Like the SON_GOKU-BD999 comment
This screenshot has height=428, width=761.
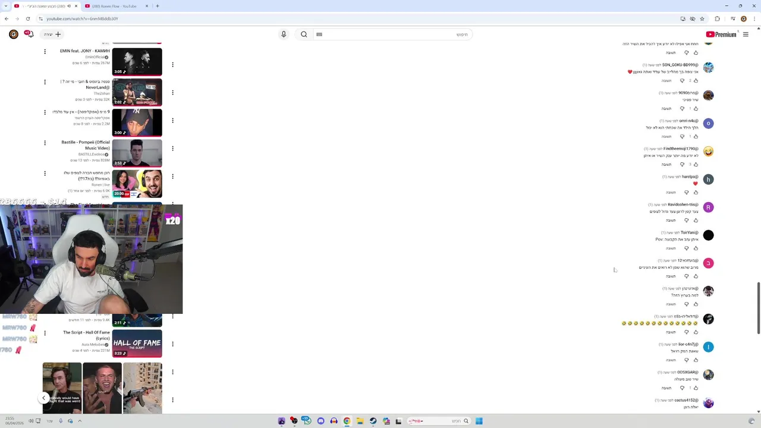click(696, 81)
